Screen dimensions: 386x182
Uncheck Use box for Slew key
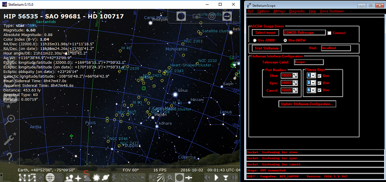(x=319, y=76)
